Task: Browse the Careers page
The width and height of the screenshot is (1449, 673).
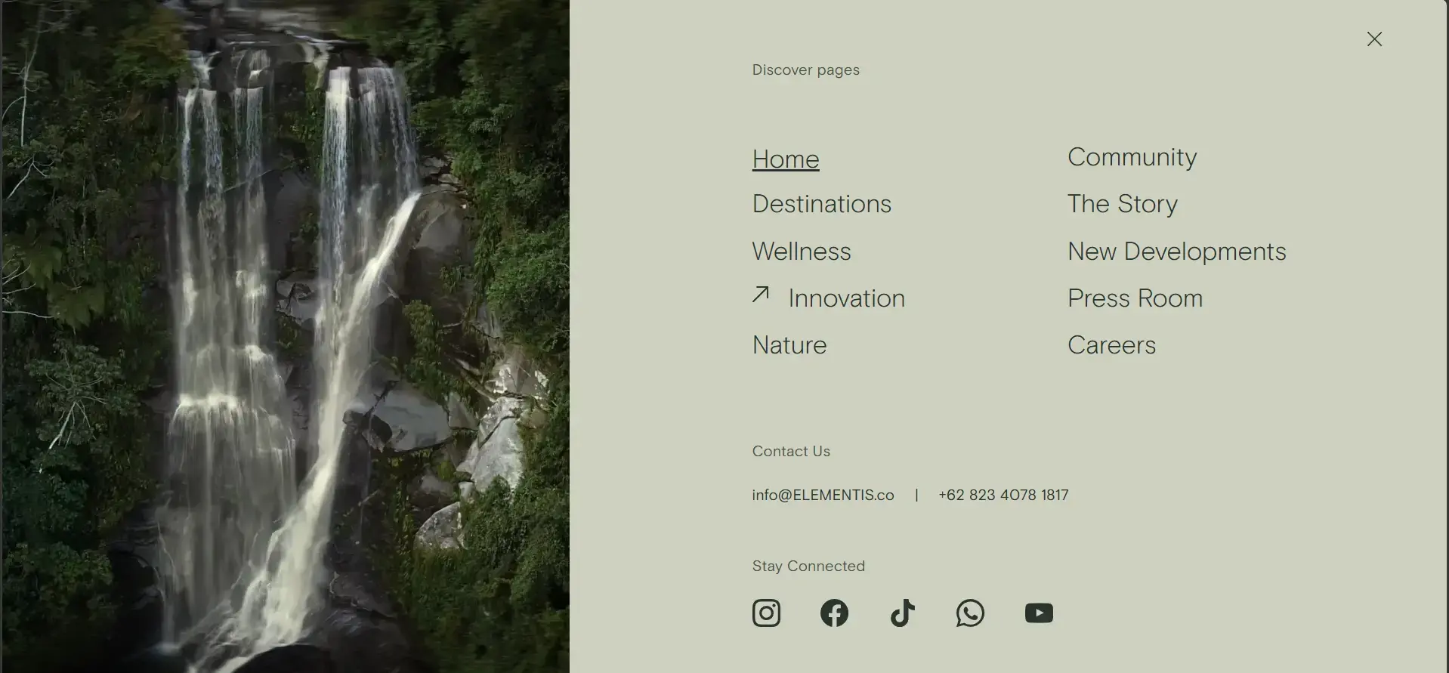Action: tap(1111, 345)
